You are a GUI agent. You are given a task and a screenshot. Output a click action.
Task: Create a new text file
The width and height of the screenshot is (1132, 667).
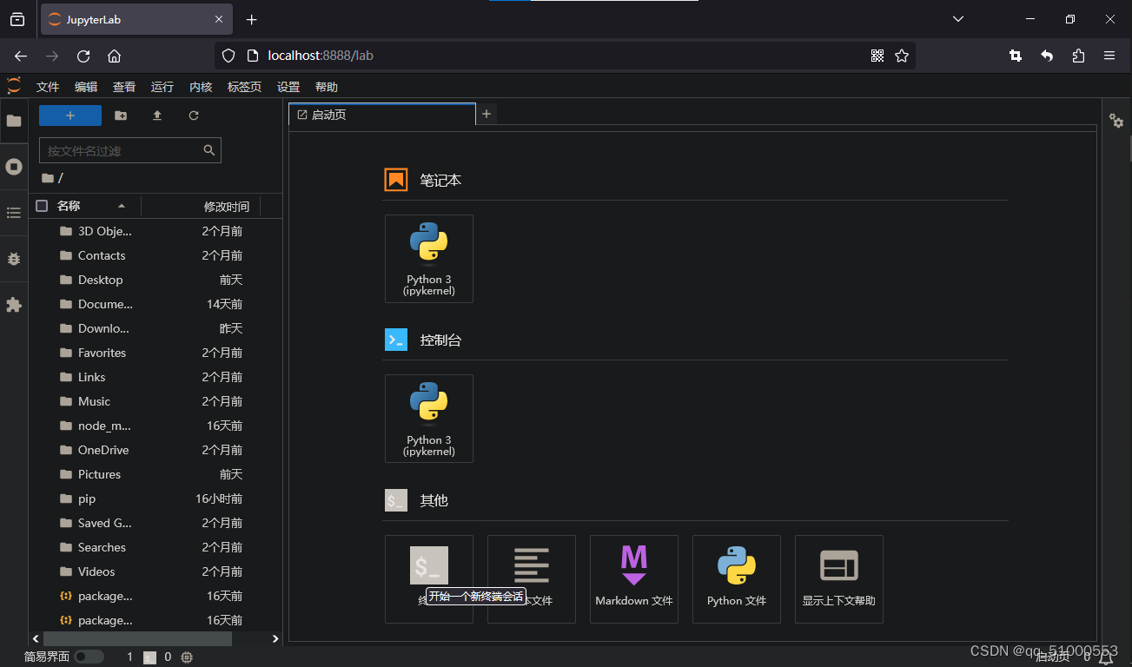[x=532, y=579]
